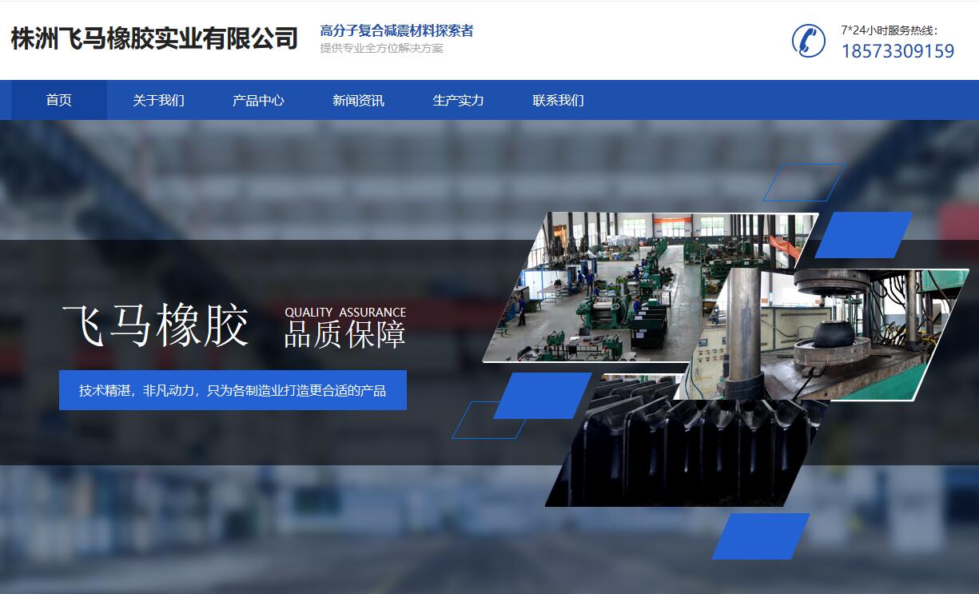Click the 飞马橡胶 banner heading
This screenshot has width=979, height=594.
[156, 325]
